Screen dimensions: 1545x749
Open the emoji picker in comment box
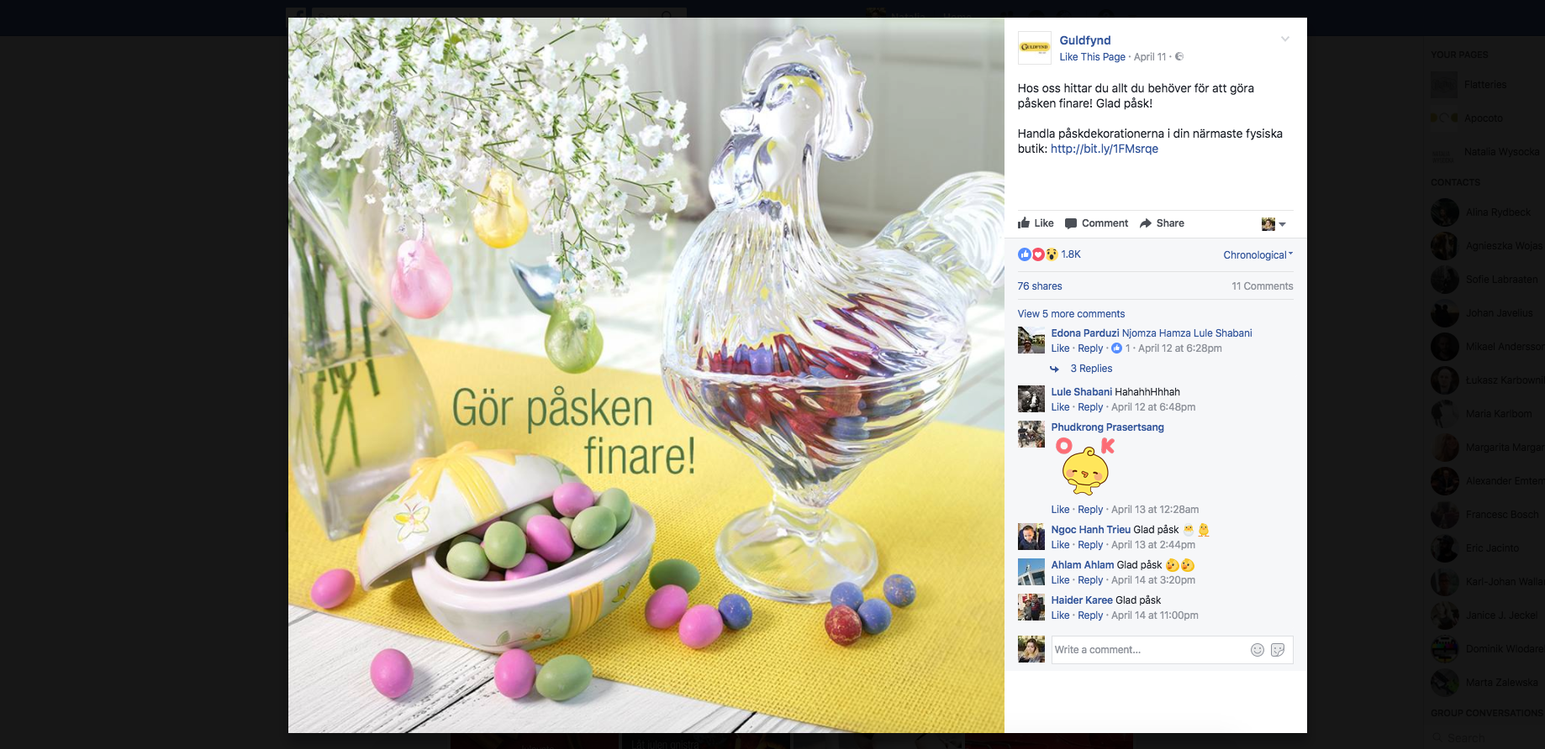click(x=1258, y=650)
